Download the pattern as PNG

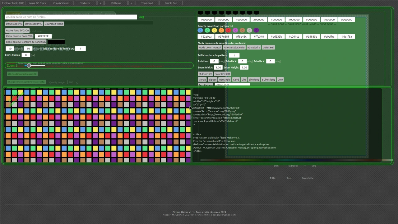tap(33, 24)
